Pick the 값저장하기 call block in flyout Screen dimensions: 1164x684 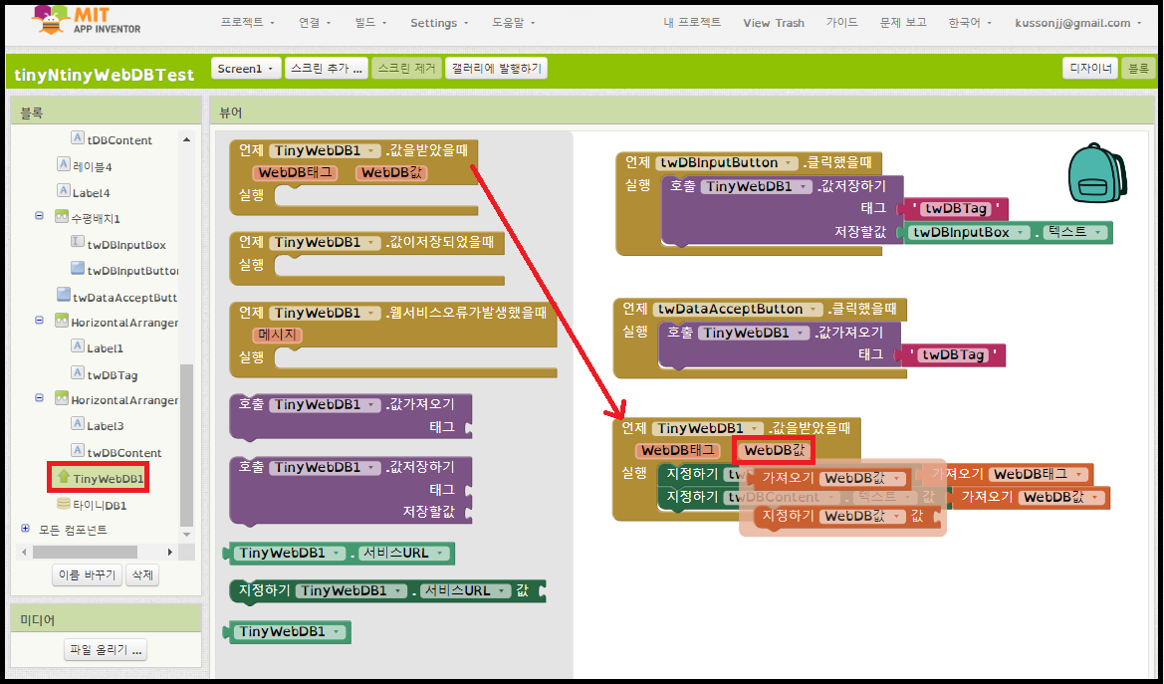[x=351, y=490]
